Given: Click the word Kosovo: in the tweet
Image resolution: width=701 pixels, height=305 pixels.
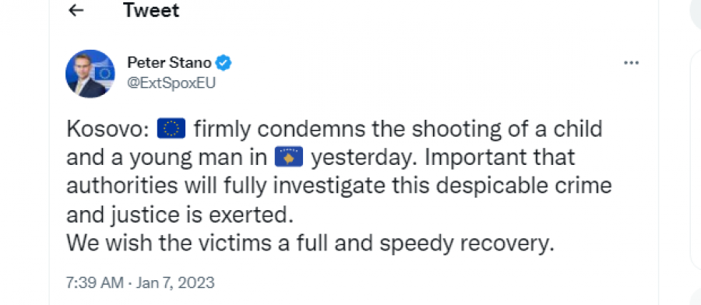Looking at the screenshot, I should pyautogui.click(x=107, y=129).
